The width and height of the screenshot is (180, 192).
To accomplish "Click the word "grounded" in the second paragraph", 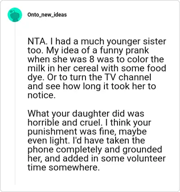I will pos(142,150).
